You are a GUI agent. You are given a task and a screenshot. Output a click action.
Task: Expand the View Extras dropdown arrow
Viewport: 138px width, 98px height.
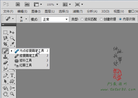coord(41,4)
